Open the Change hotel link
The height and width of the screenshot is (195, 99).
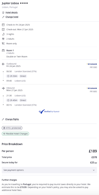tap(12, 17)
